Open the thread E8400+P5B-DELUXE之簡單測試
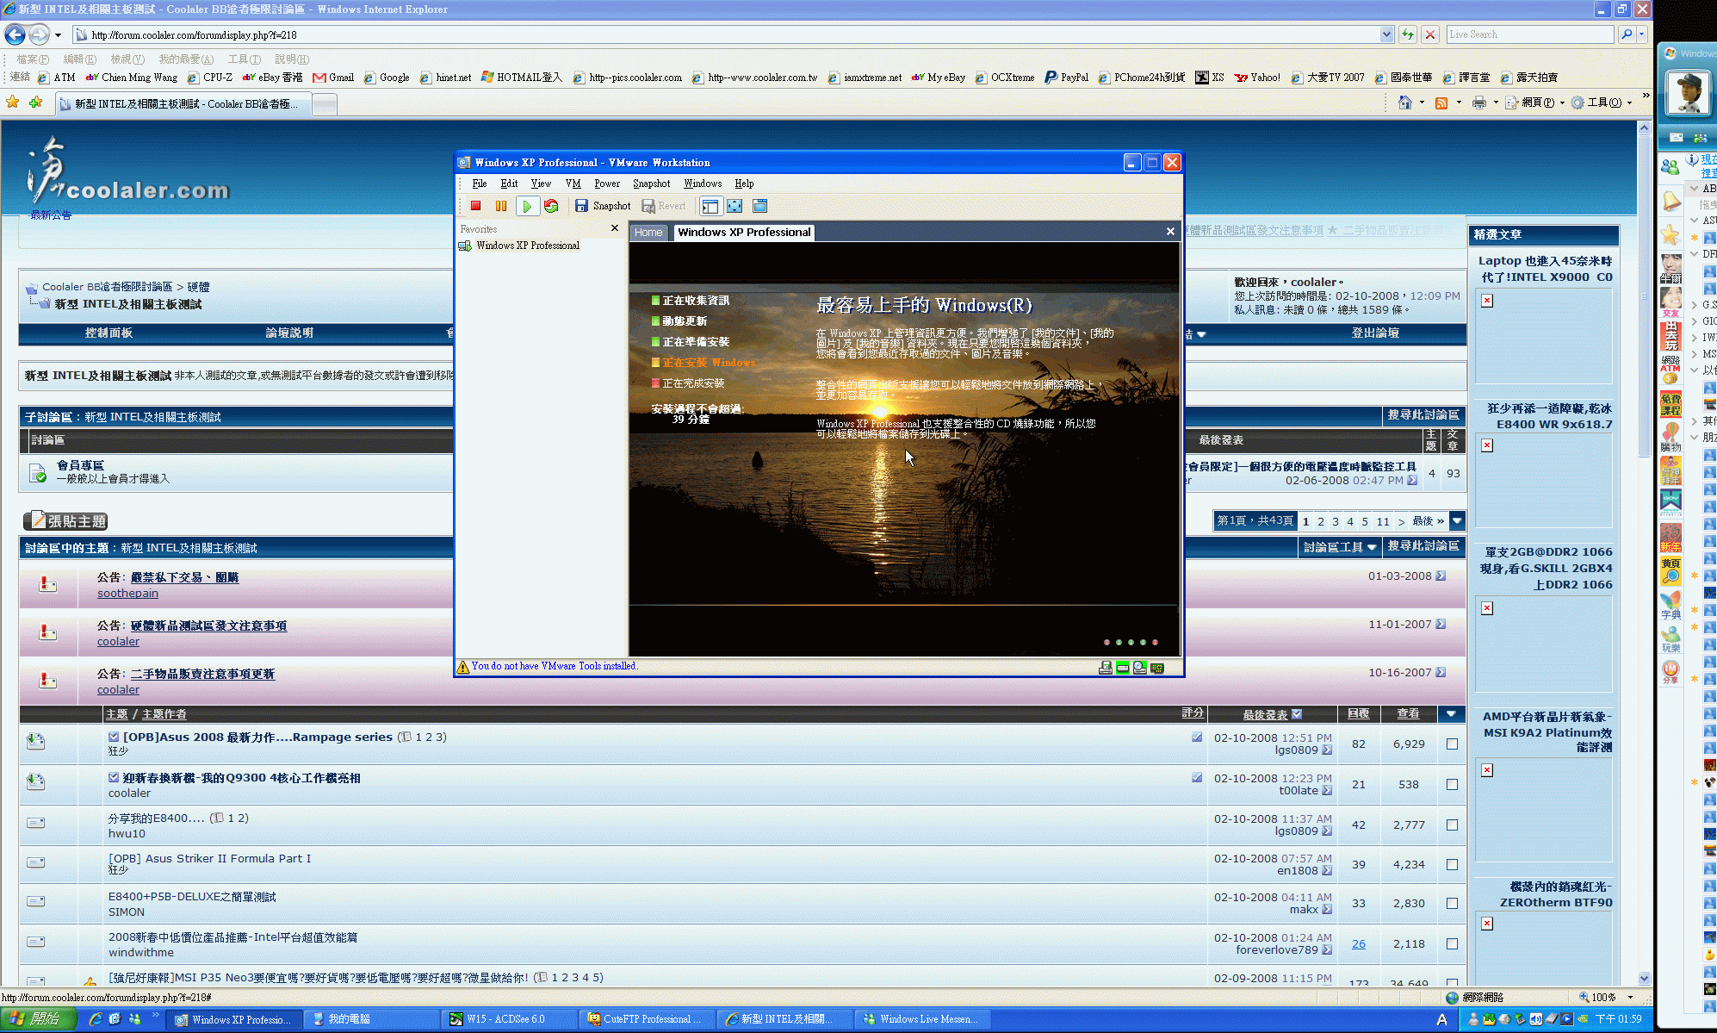 (x=192, y=897)
